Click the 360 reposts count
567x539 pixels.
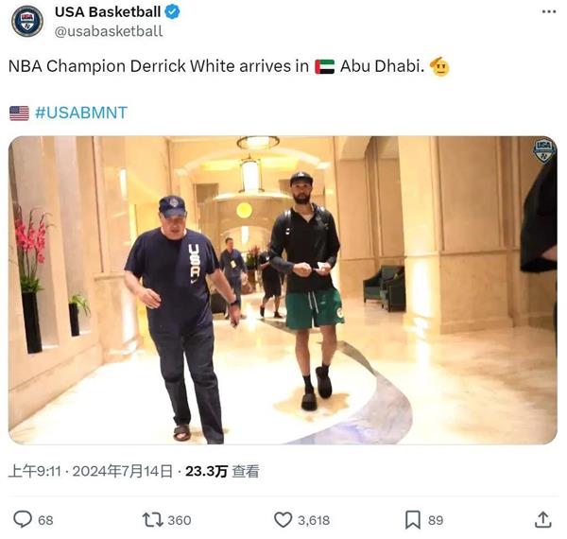click(180, 520)
